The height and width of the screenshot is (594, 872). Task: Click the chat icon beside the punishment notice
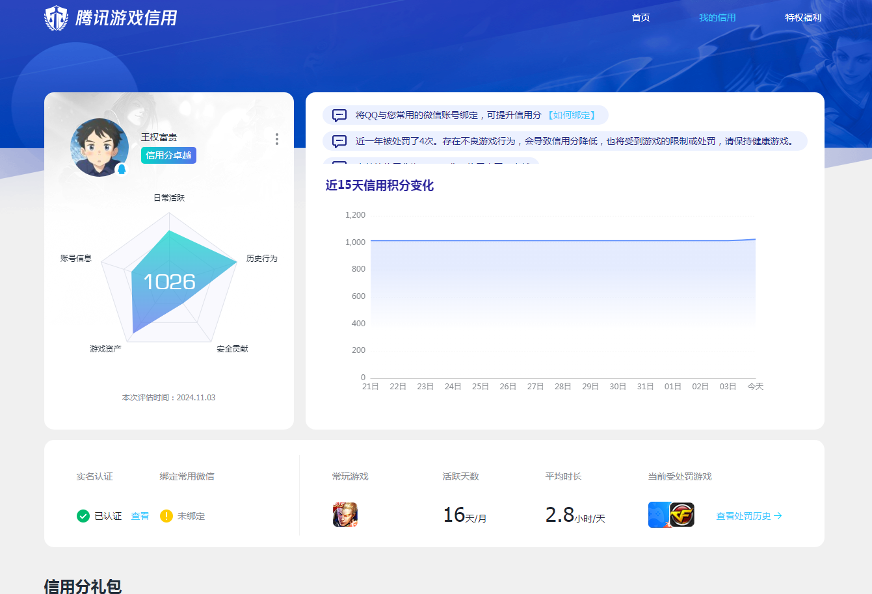339,141
